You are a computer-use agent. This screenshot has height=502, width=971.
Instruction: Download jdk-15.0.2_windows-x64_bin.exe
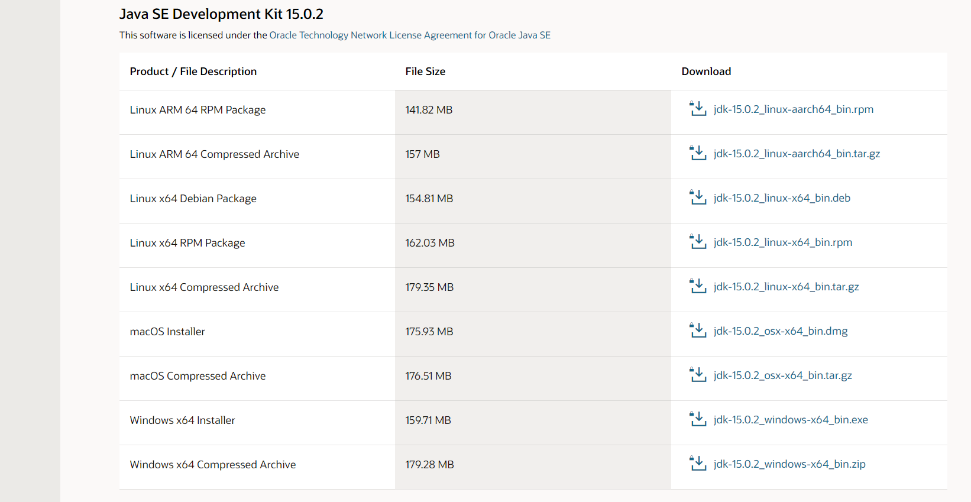point(791,420)
